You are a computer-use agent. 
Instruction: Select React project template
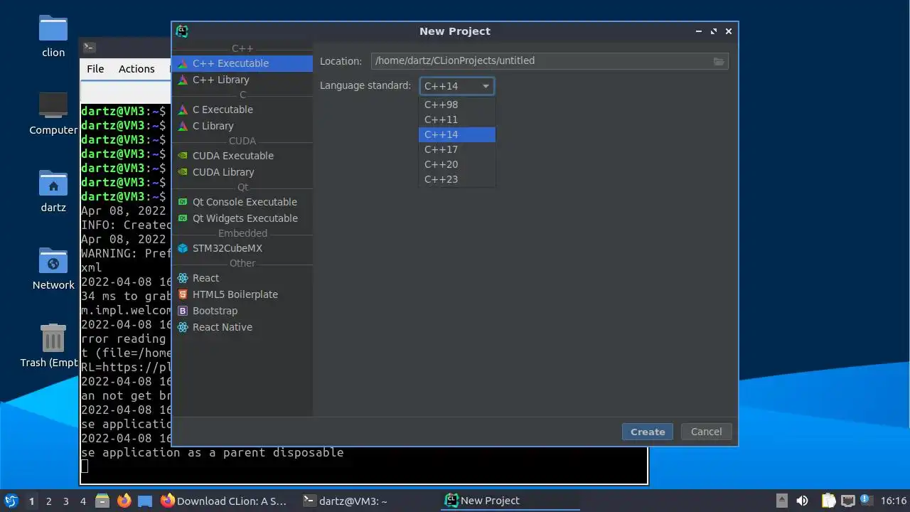point(242,278)
